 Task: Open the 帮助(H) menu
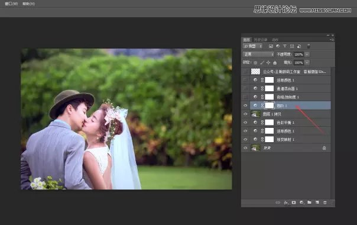pyautogui.click(x=29, y=4)
